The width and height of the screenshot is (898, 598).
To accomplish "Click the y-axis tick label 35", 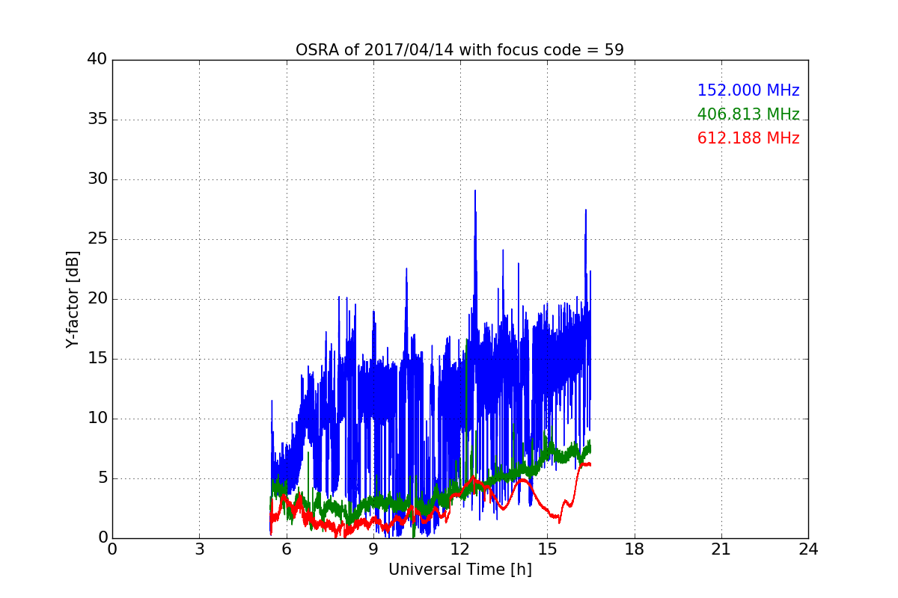I will point(97,120).
